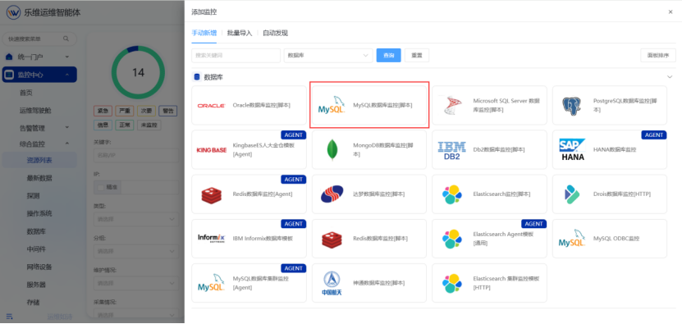
Task: Toggle the 严重 severity filter
Action: pos(125,111)
